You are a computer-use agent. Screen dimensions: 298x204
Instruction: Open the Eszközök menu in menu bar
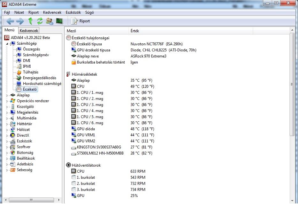click(73, 12)
